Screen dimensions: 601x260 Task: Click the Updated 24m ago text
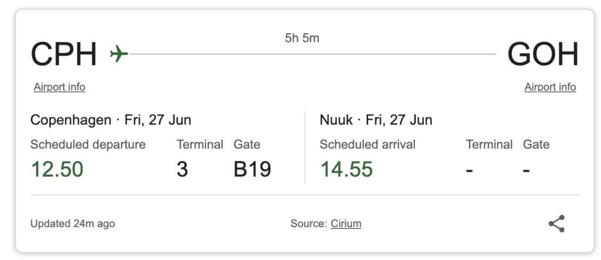click(x=73, y=224)
